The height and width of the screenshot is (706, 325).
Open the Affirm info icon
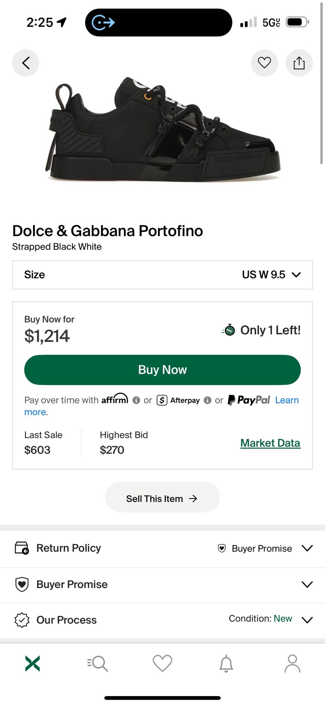click(x=136, y=400)
